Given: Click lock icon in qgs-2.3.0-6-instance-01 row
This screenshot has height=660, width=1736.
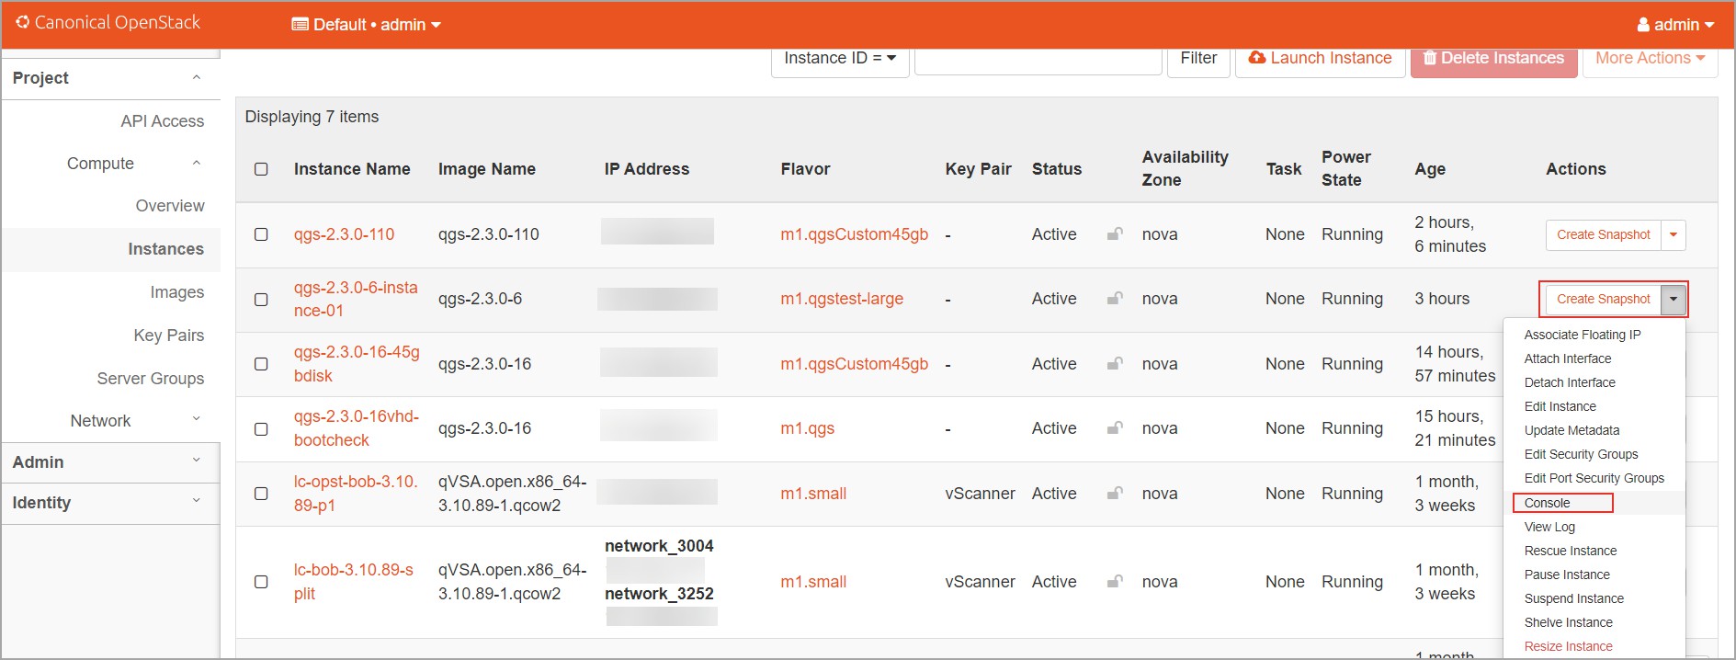Looking at the screenshot, I should pyautogui.click(x=1114, y=298).
